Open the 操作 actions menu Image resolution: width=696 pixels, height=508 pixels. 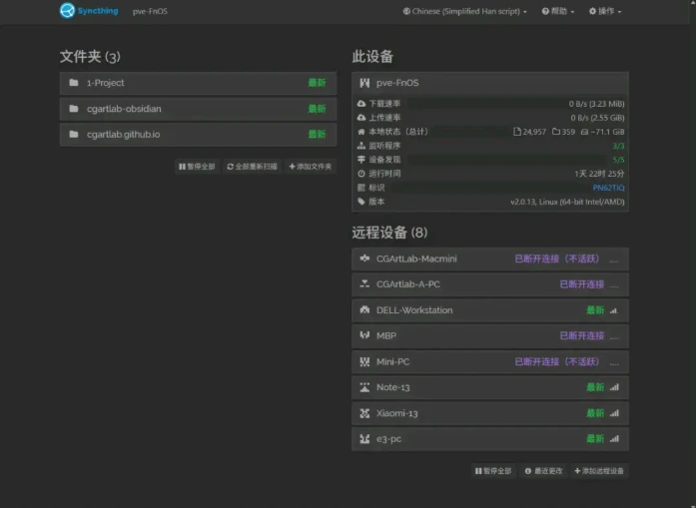605,12
